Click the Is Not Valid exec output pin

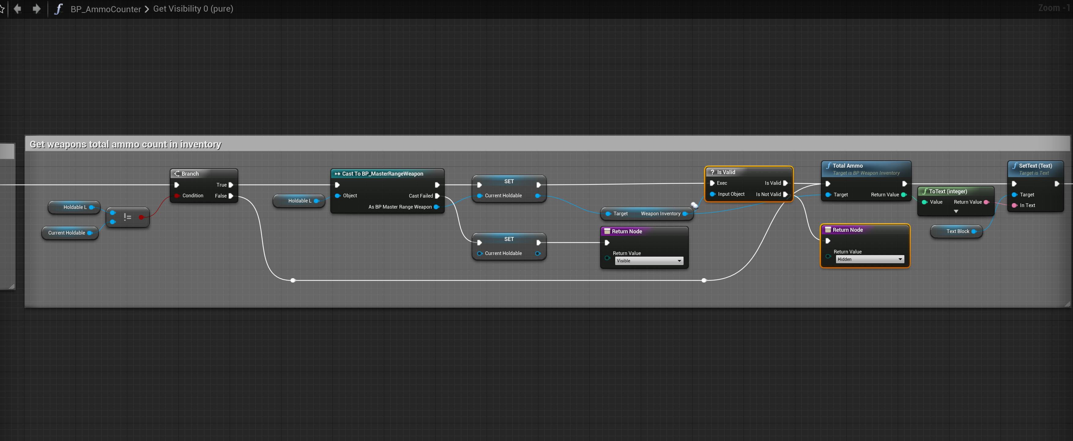point(785,194)
